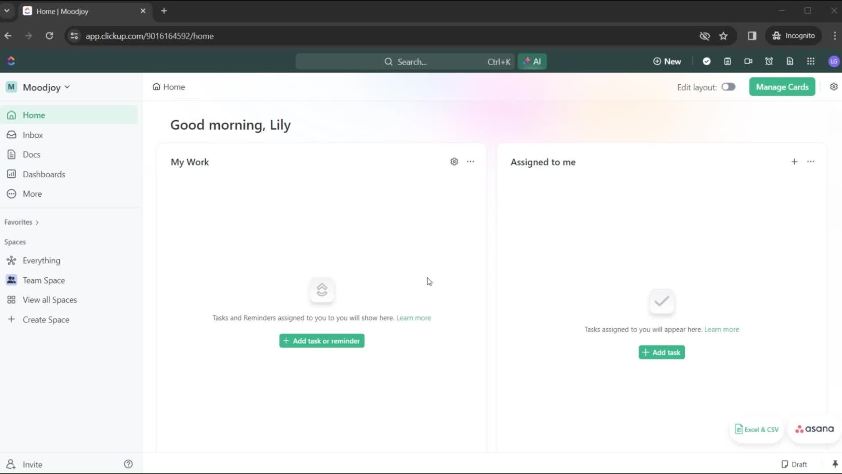Select Team Space from sidebar
The height and width of the screenshot is (474, 842).
44,280
